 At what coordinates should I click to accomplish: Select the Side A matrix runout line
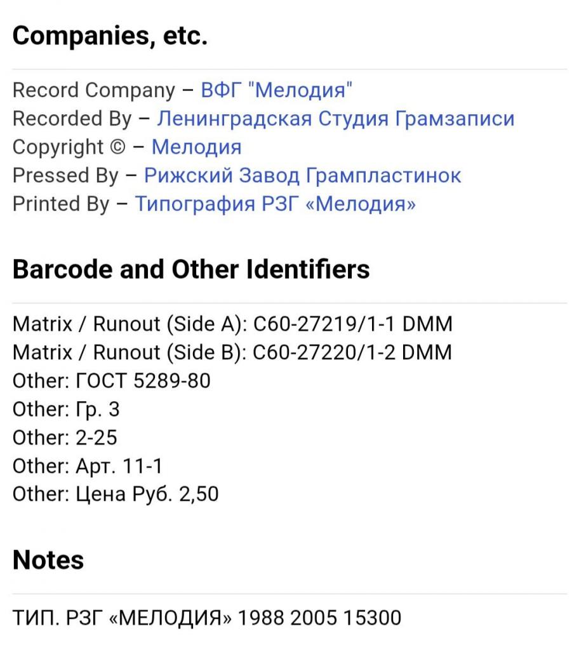[232, 324]
